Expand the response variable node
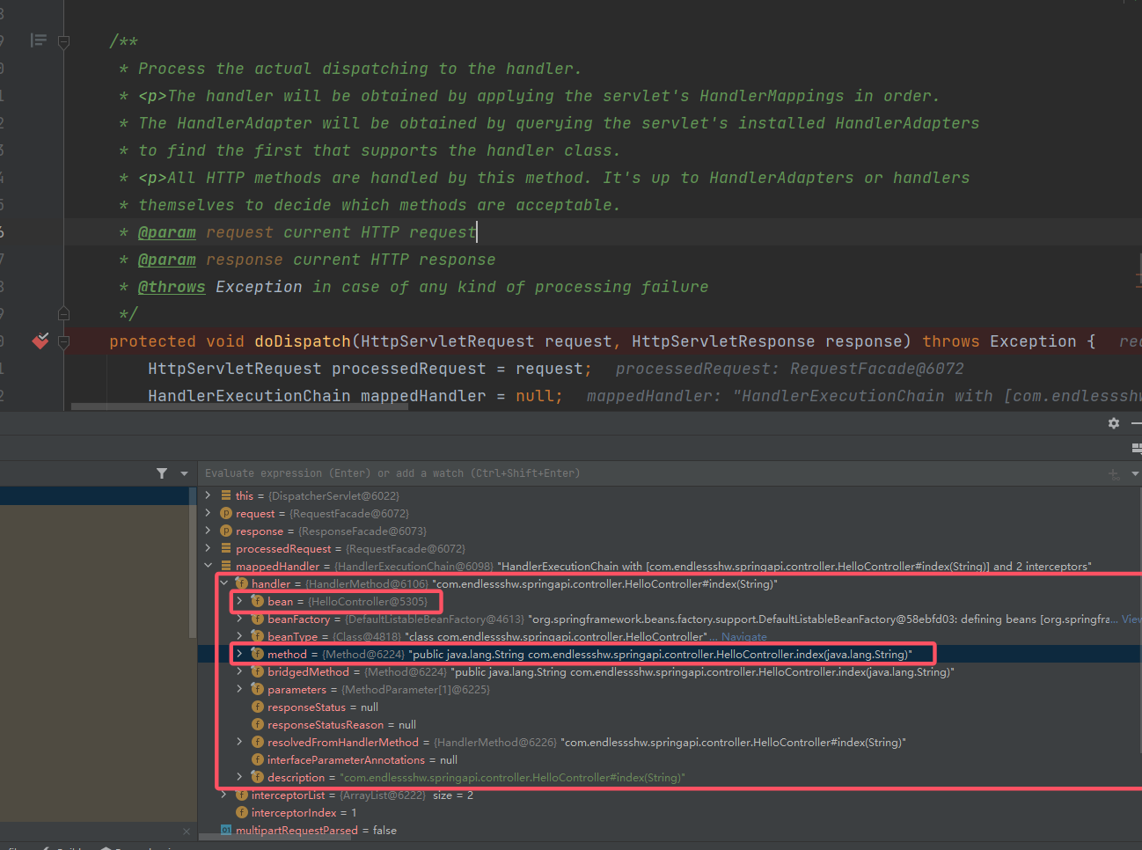1142x850 pixels. pos(208,531)
